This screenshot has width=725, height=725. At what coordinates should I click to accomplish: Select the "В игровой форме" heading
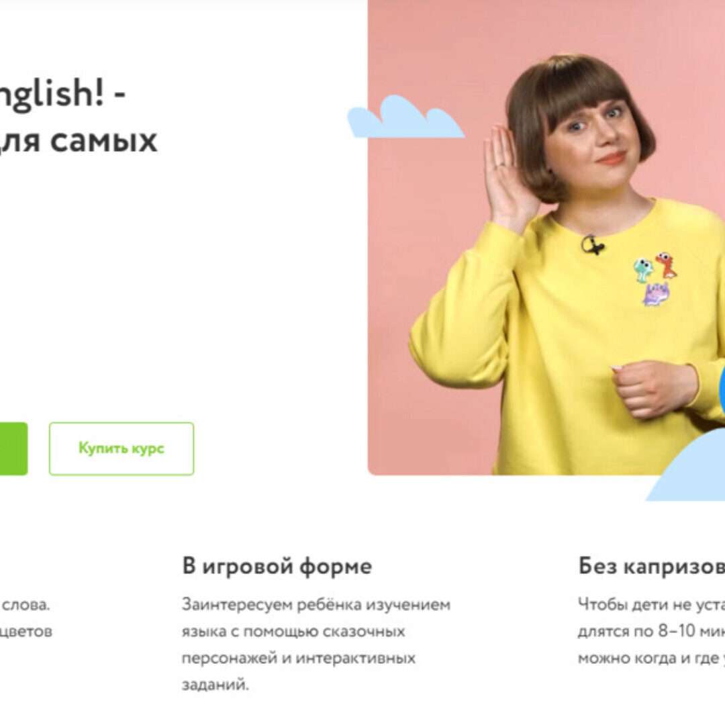[x=277, y=566]
